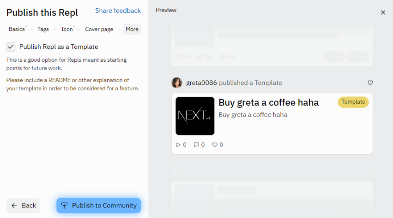Close the publish dialog with X

(x=383, y=12)
